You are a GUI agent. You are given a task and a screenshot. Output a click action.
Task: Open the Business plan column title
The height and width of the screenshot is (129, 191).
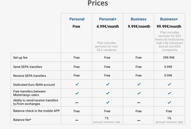point(139,19)
